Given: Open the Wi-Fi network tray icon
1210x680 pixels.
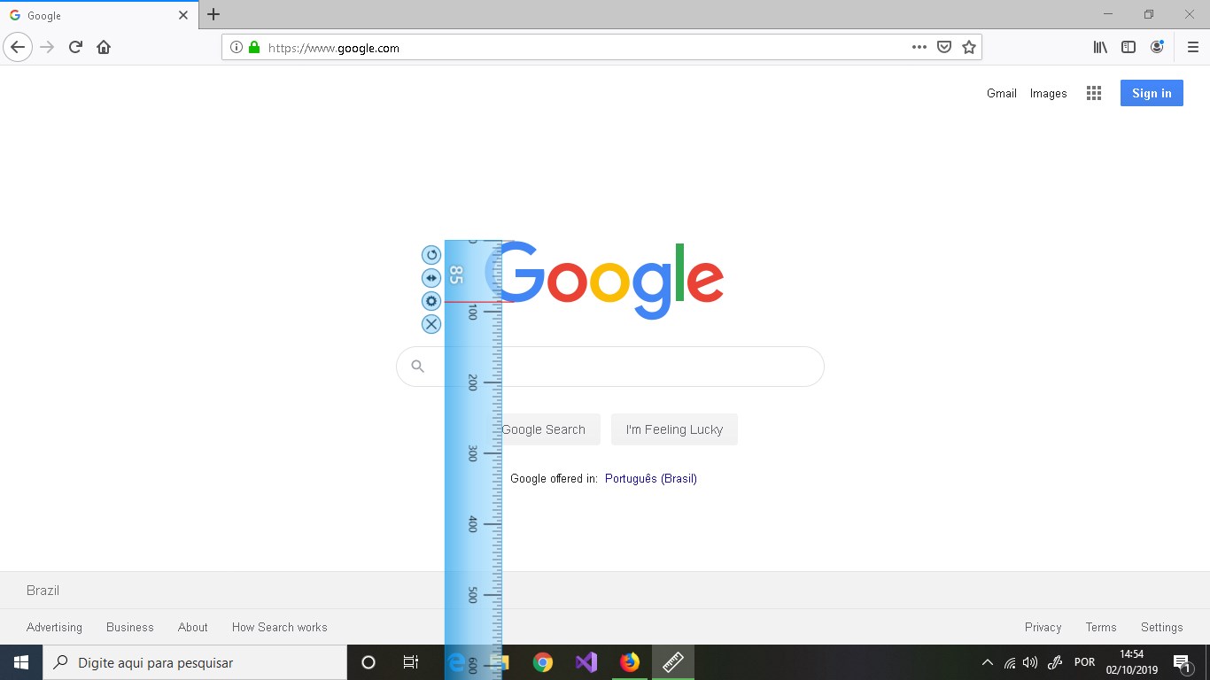Looking at the screenshot, I should click(1010, 662).
